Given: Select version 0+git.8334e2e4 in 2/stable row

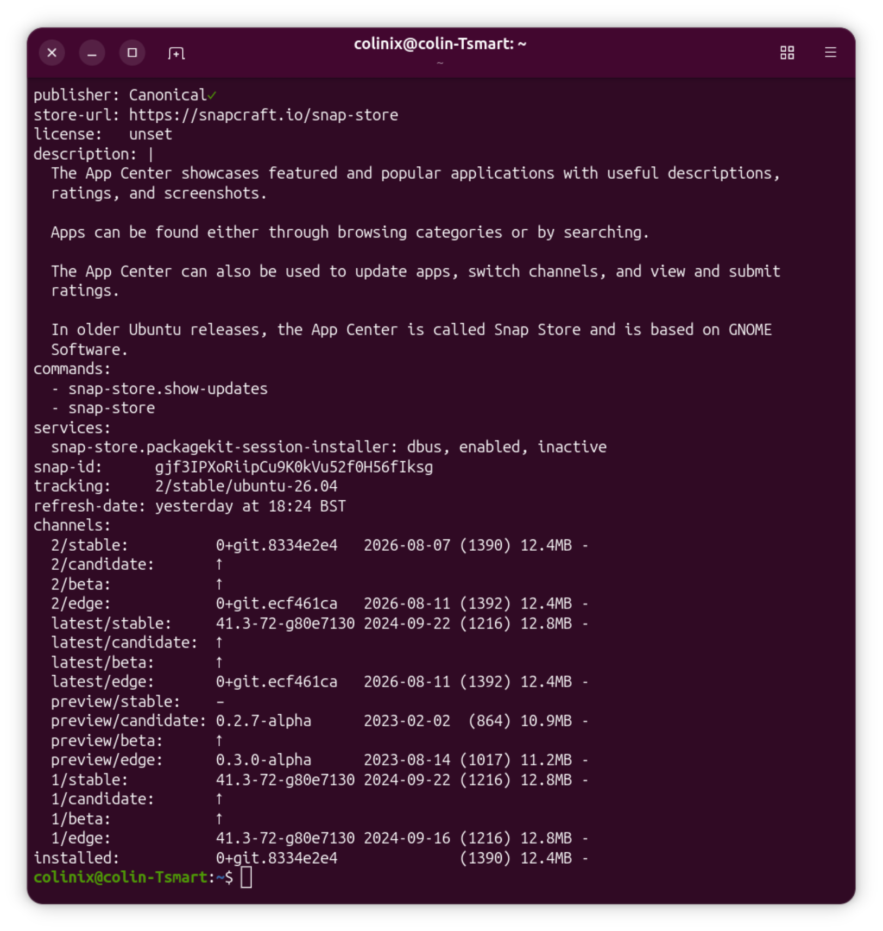Looking at the screenshot, I should tap(276, 545).
